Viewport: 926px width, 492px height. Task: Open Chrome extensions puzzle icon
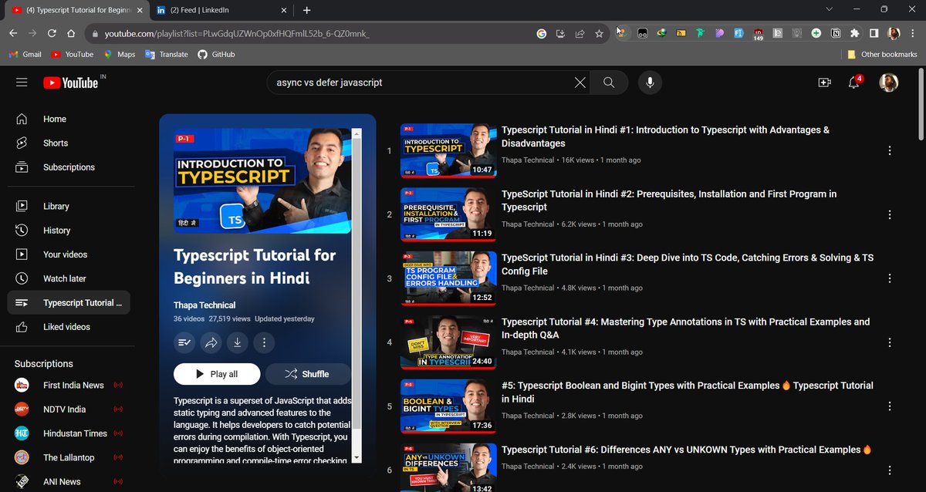[854, 33]
